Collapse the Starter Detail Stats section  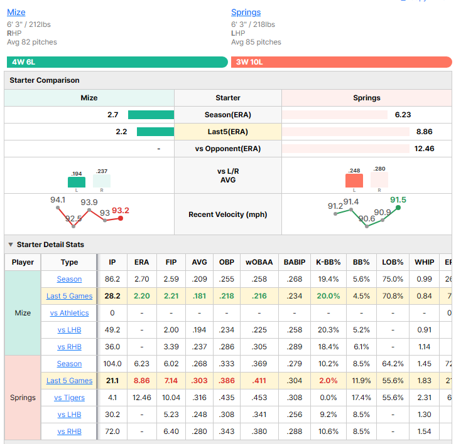(x=11, y=245)
